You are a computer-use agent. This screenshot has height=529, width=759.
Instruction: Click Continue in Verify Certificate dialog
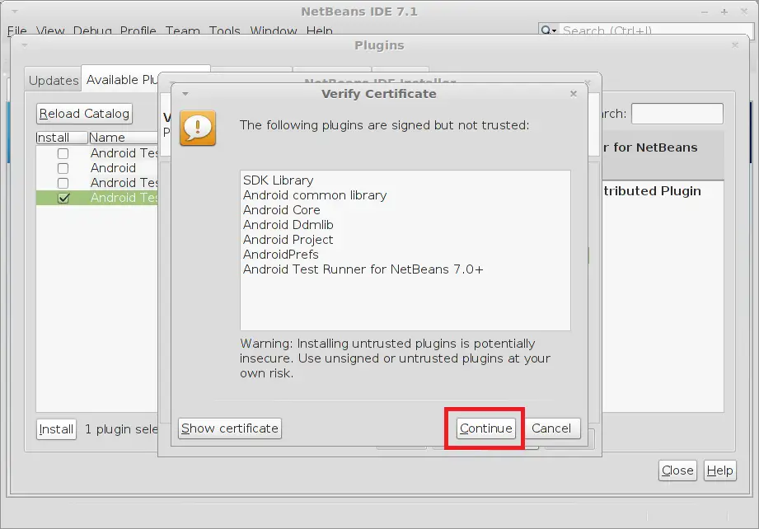click(485, 428)
